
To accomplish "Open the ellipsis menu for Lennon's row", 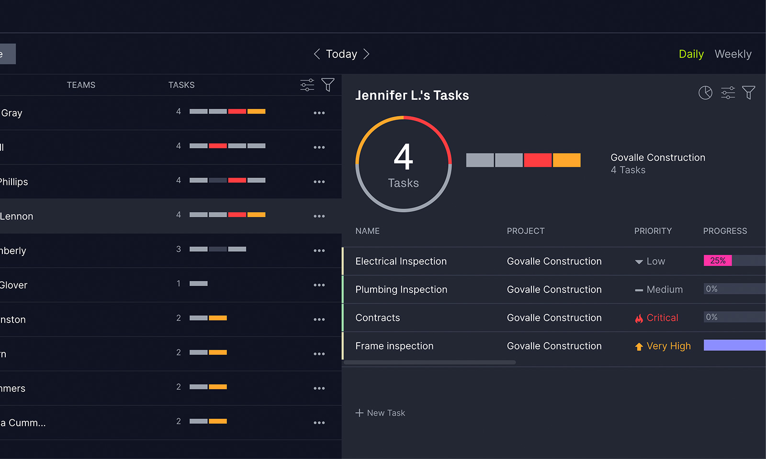I will point(319,216).
